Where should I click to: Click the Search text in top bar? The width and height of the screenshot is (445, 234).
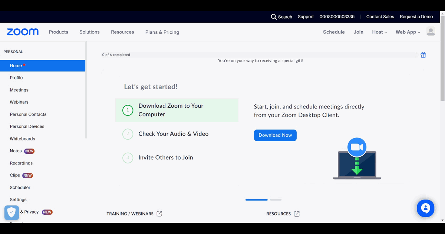[x=285, y=17]
